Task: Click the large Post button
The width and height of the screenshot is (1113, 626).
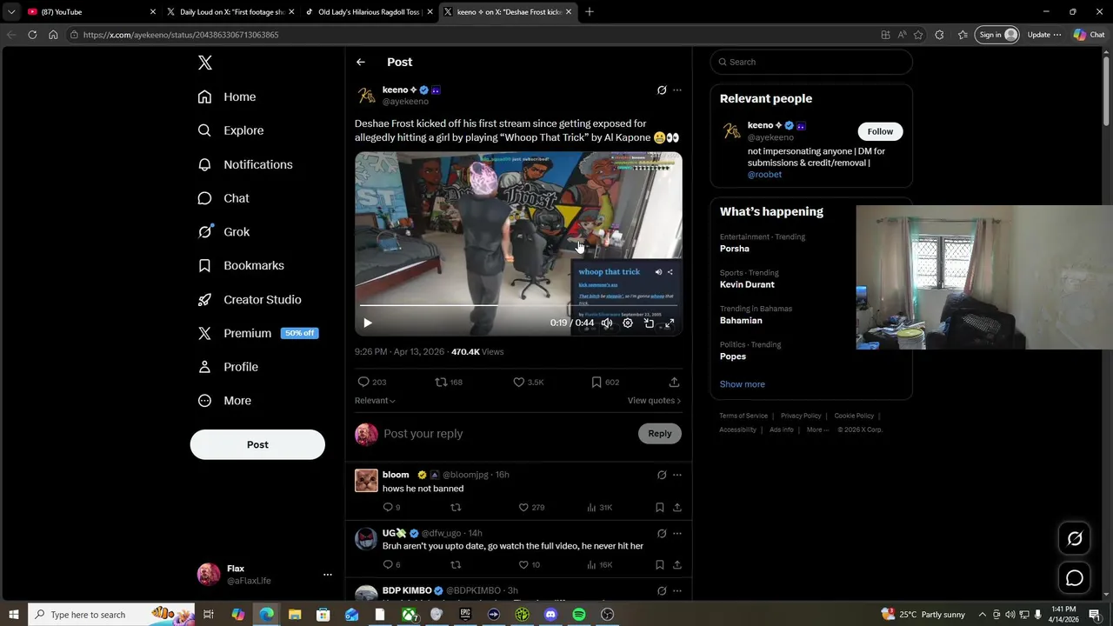Action: [257, 444]
